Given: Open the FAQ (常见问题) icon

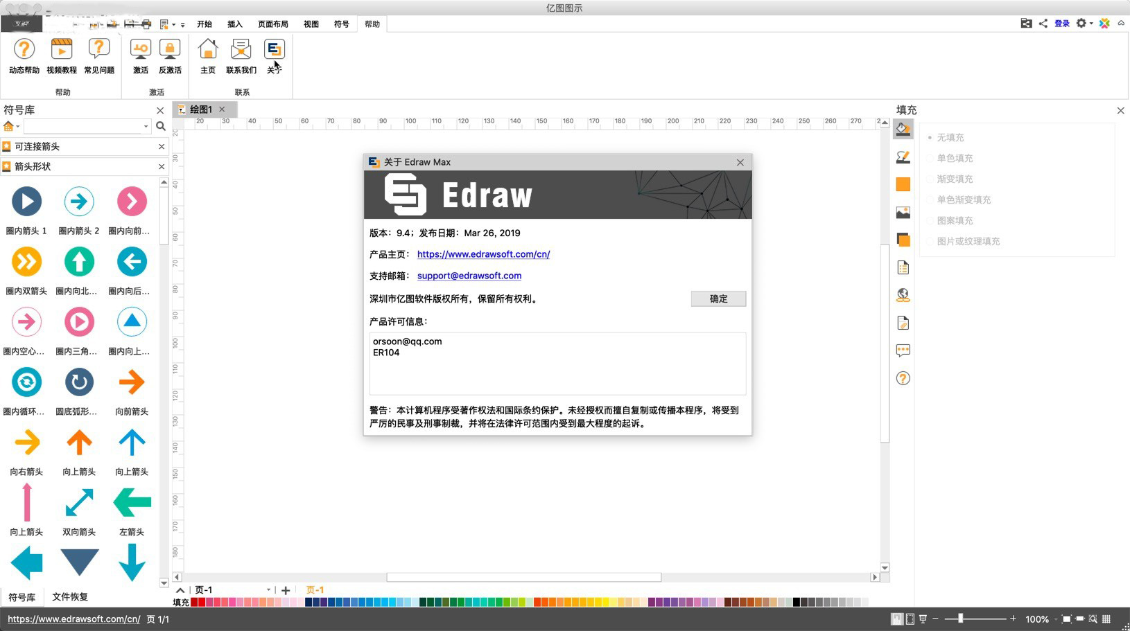Looking at the screenshot, I should click(99, 49).
